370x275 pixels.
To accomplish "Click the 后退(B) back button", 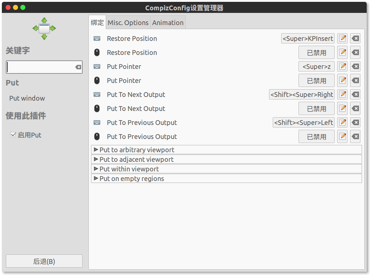I will [44, 261].
